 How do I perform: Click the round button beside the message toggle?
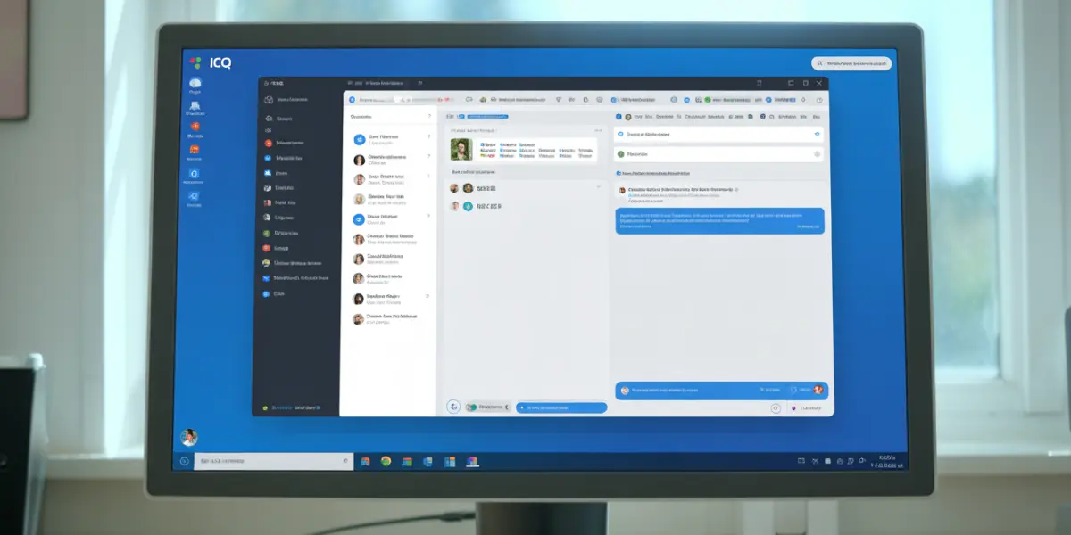click(453, 407)
